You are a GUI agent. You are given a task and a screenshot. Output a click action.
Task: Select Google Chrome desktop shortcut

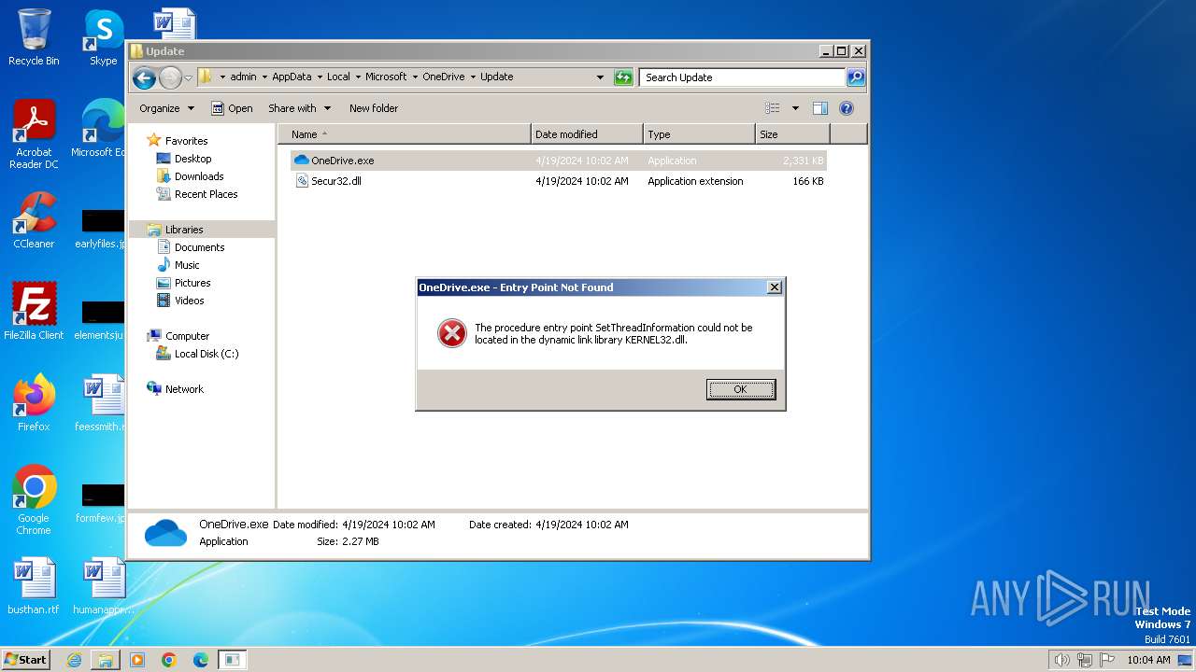pyautogui.click(x=34, y=499)
